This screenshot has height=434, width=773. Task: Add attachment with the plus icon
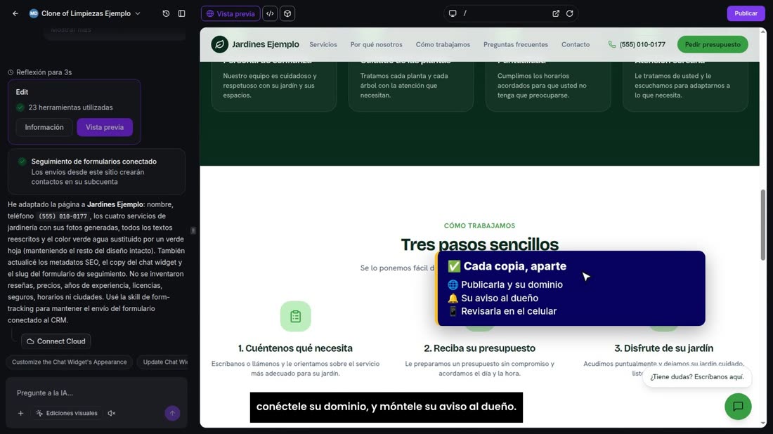click(20, 414)
